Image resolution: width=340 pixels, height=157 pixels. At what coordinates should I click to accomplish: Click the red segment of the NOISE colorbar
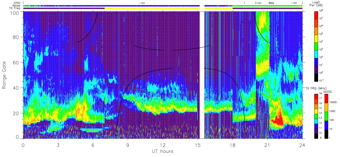[x=326, y=99]
